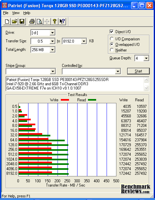Close the ATTO benchmark window

point(149,6)
